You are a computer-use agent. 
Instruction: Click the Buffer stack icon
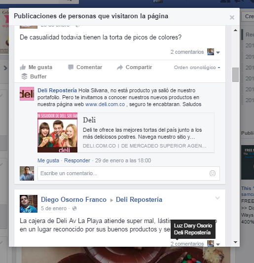coord(24,76)
